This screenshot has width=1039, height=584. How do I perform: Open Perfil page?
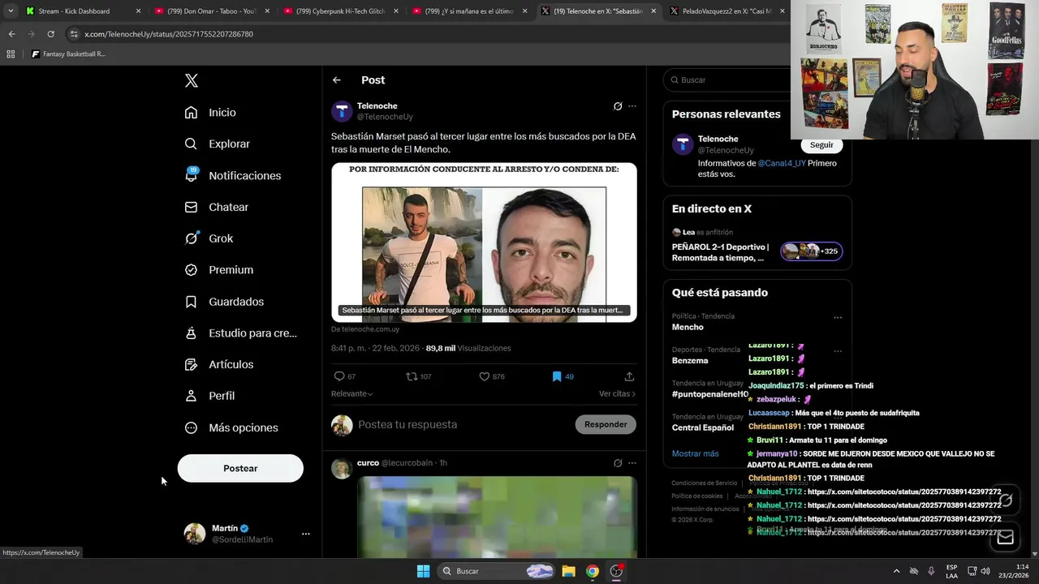pos(209,396)
